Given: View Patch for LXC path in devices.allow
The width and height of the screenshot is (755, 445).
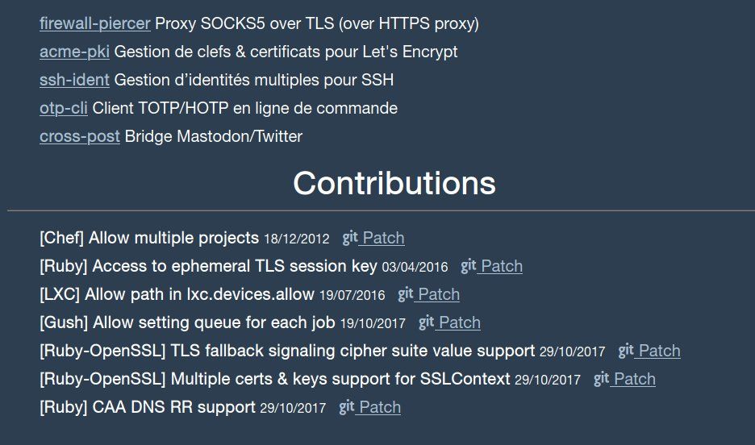Looking at the screenshot, I should click(x=439, y=294).
